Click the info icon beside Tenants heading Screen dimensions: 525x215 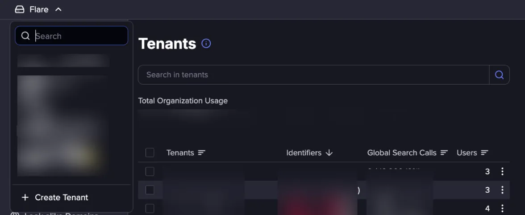(206, 43)
